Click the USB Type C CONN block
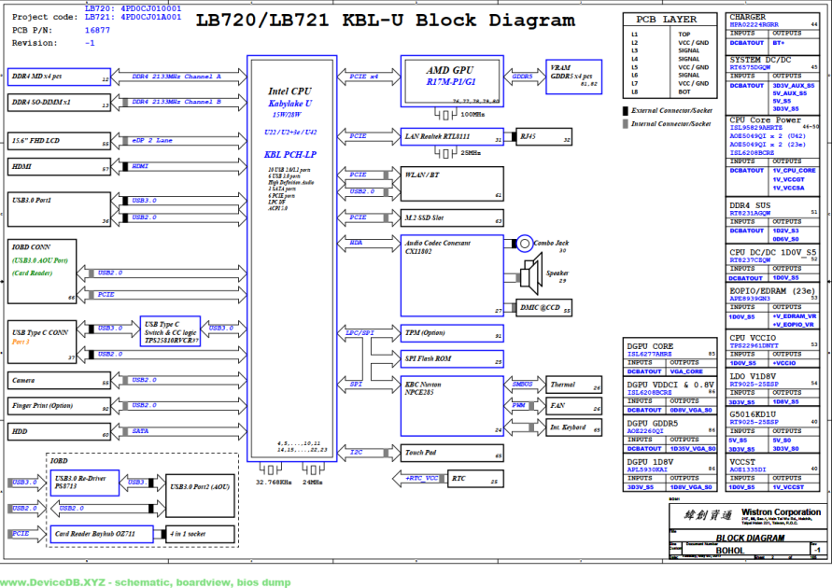 [42, 342]
